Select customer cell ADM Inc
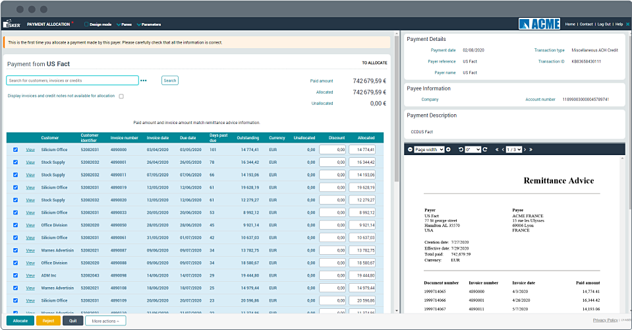 (48, 275)
